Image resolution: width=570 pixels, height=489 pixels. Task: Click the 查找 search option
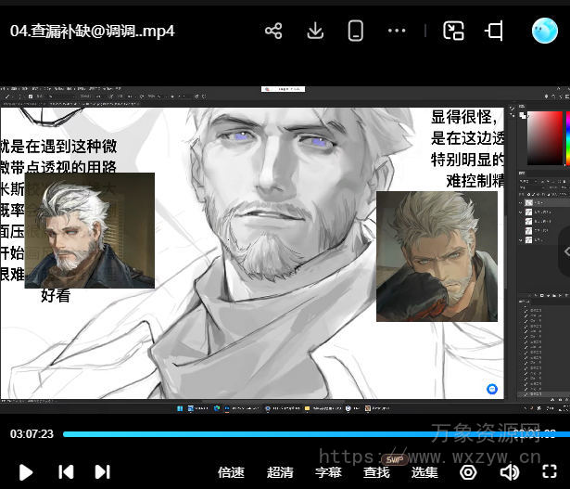(x=376, y=472)
